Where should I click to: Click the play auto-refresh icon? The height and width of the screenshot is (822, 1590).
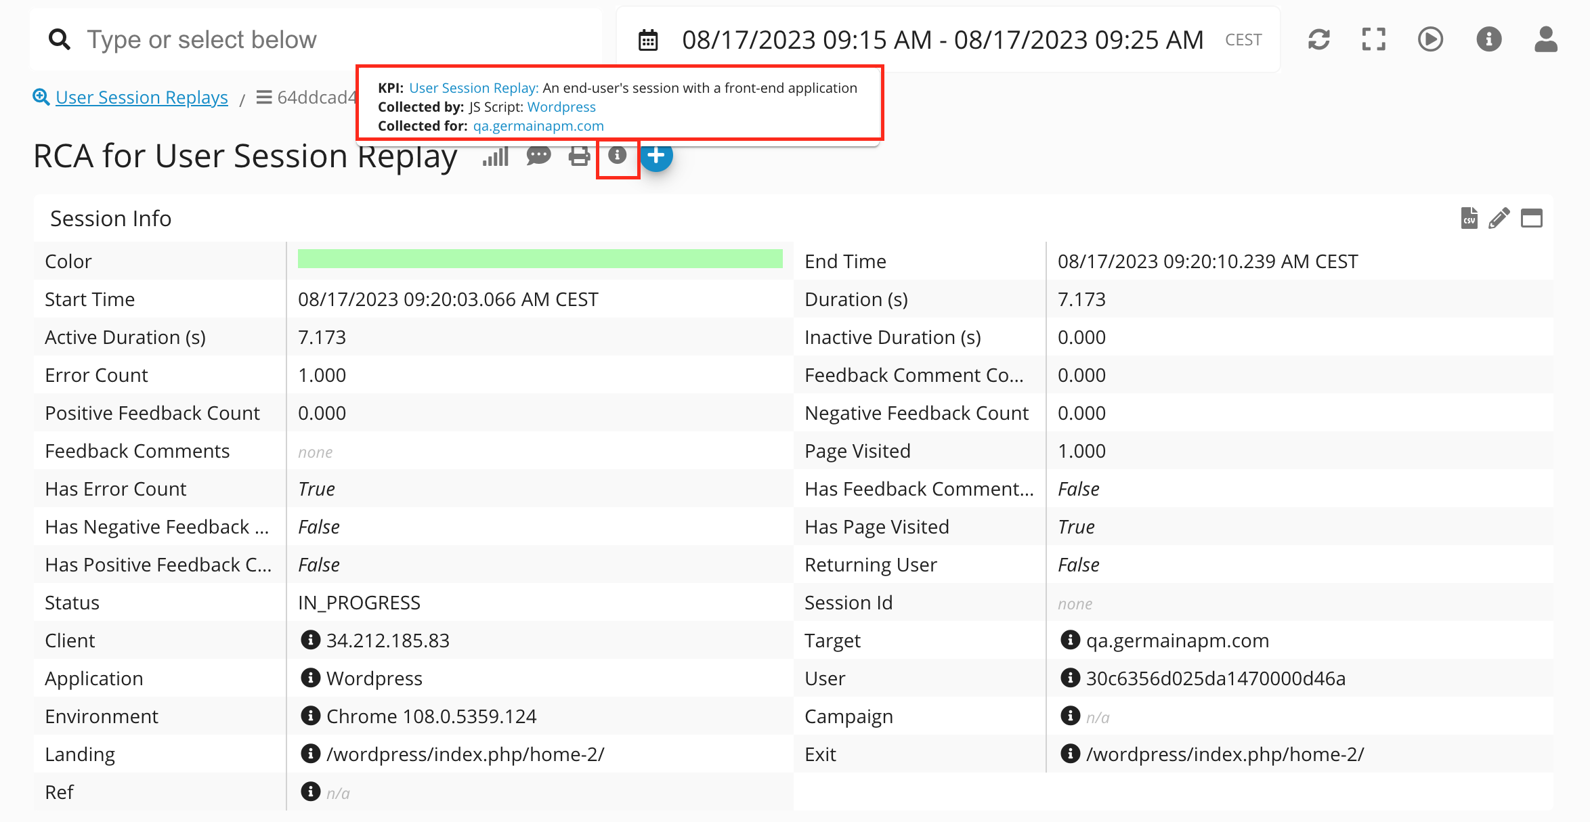(x=1430, y=39)
